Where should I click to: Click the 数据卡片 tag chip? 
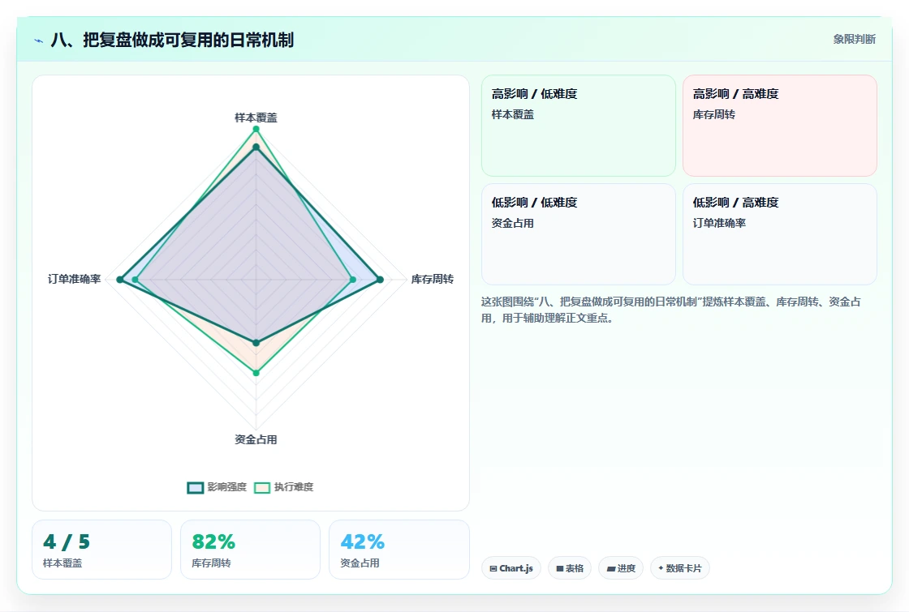click(x=680, y=568)
